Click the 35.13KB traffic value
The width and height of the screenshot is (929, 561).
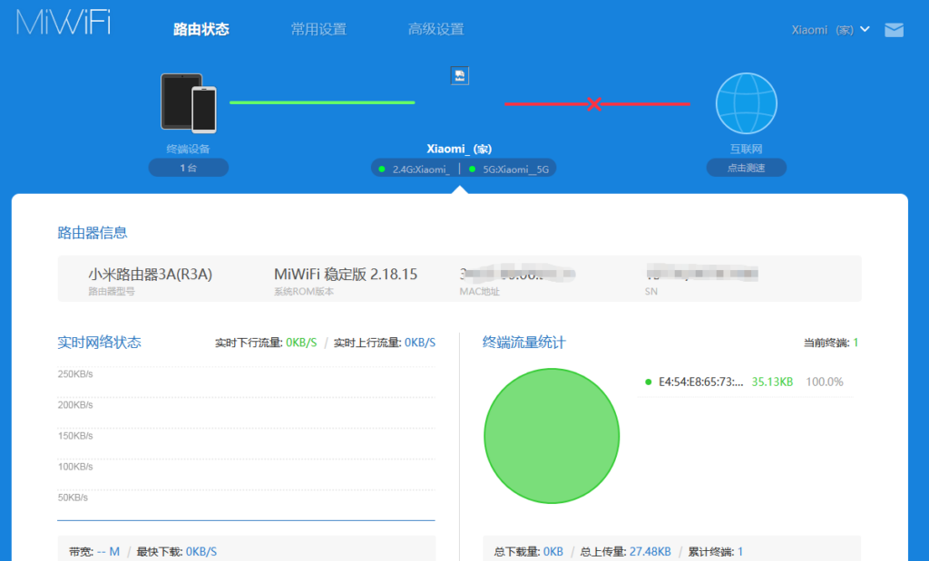click(772, 382)
